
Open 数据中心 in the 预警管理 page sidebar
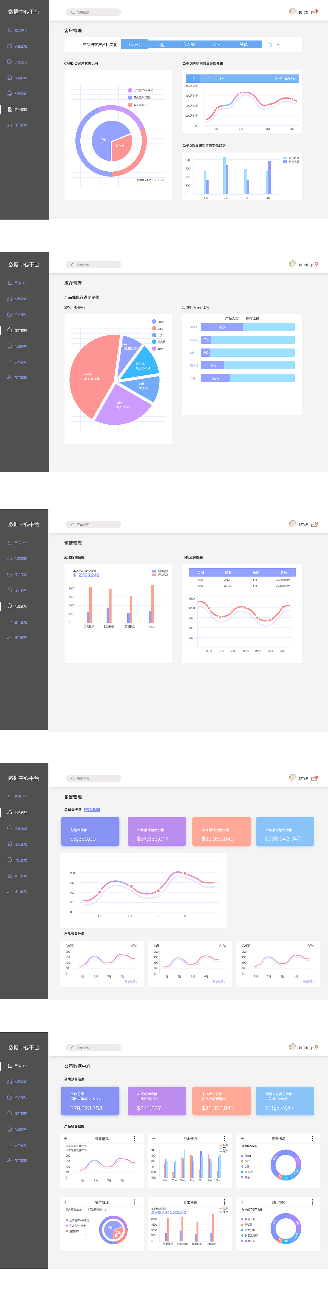point(17,543)
